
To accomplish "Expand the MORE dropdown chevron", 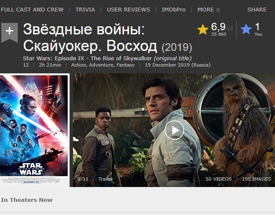I will point(218,10).
